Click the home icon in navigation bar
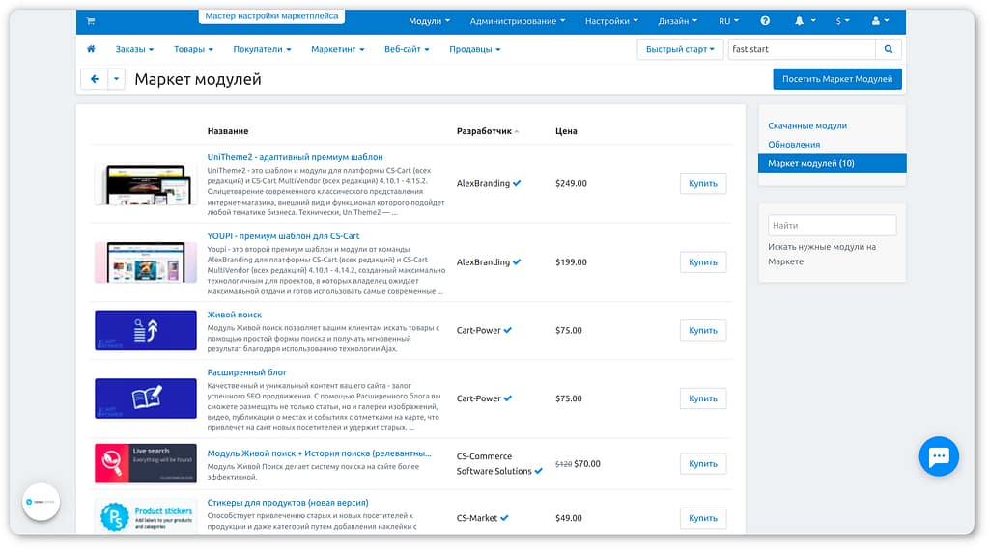 pos(91,49)
